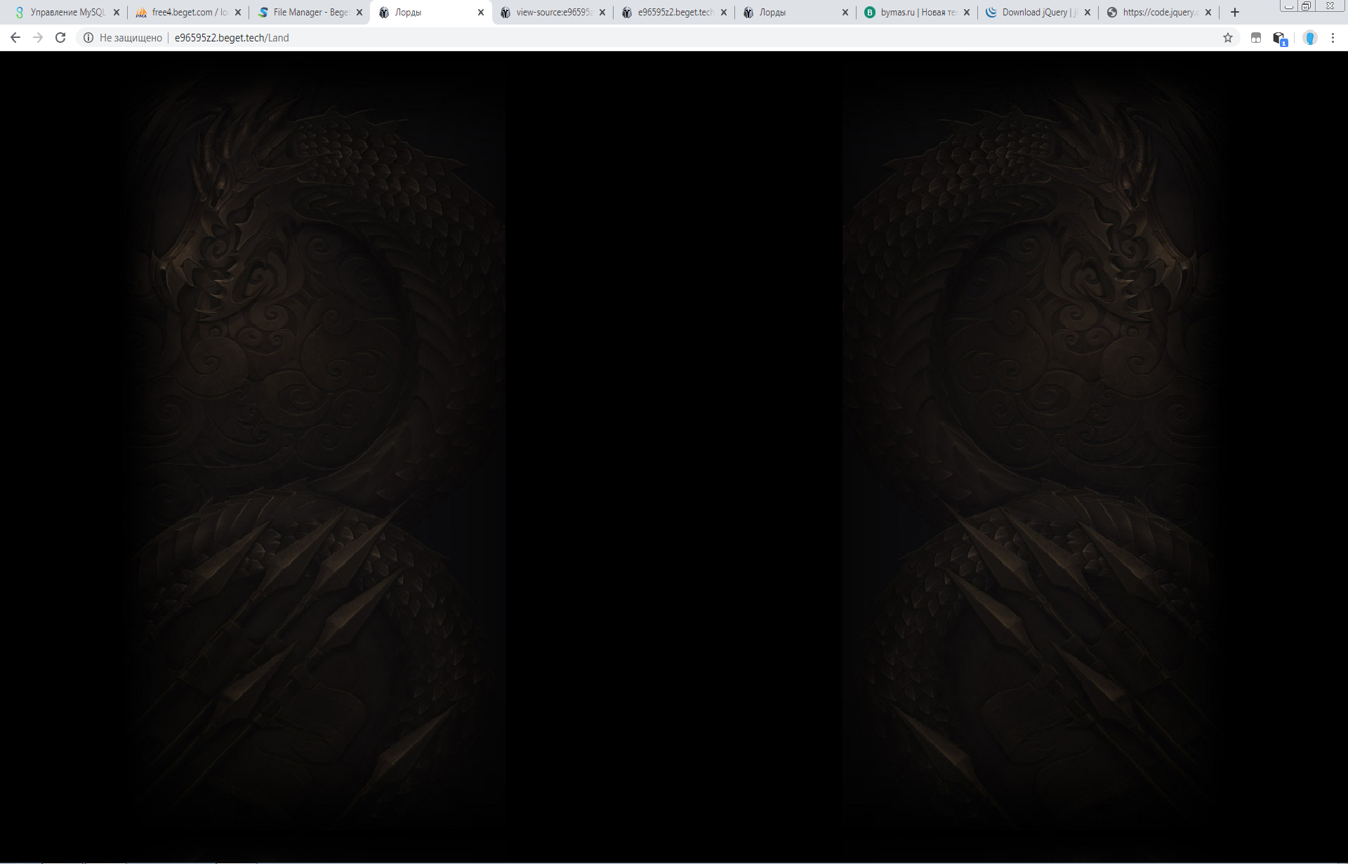This screenshot has width=1348, height=864.
Task: Click the extension icon left of the badge icon
Action: pos(1256,38)
